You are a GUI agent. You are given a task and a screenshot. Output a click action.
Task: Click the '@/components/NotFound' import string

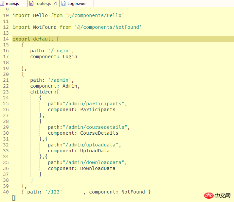click(x=108, y=27)
